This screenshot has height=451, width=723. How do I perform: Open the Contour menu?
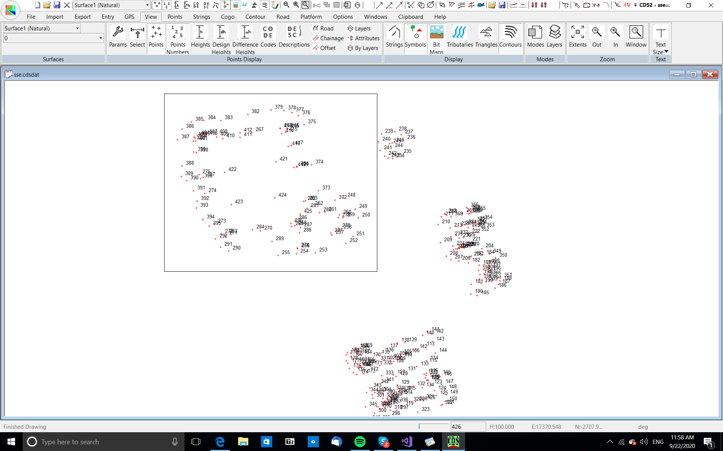[x=255, y=17]
